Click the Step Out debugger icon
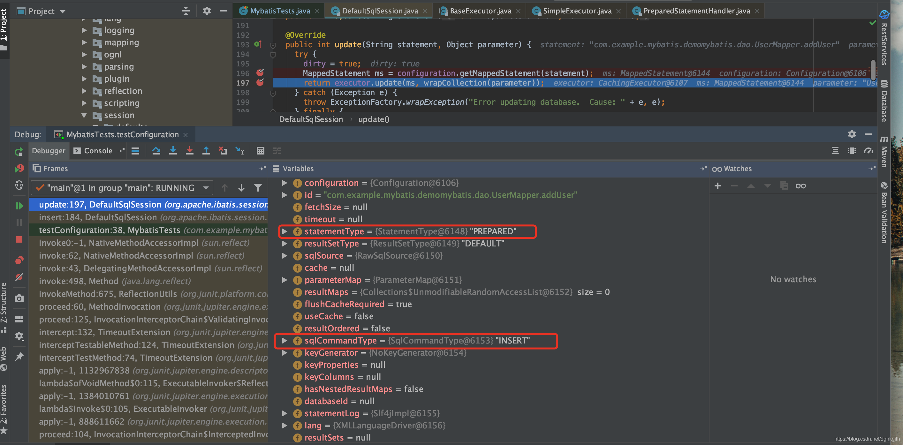Viewport: 903px width, 445px height. pyautogui.click(x=206, y=151)
